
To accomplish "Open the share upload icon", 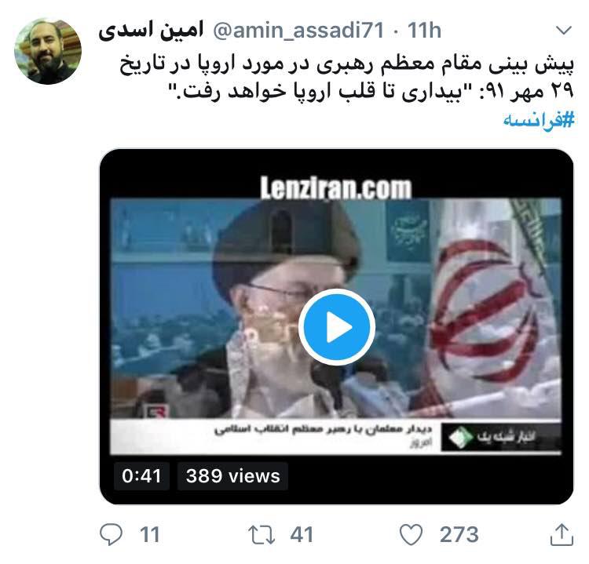I will point(562,535).
